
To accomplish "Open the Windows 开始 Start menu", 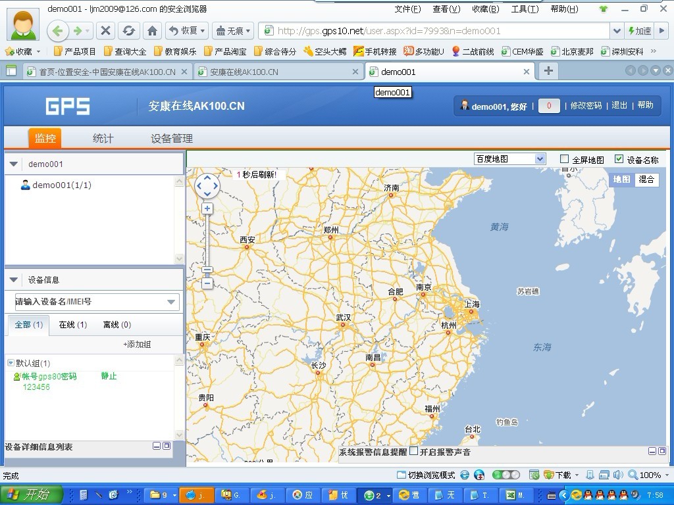I will [30, 494].
